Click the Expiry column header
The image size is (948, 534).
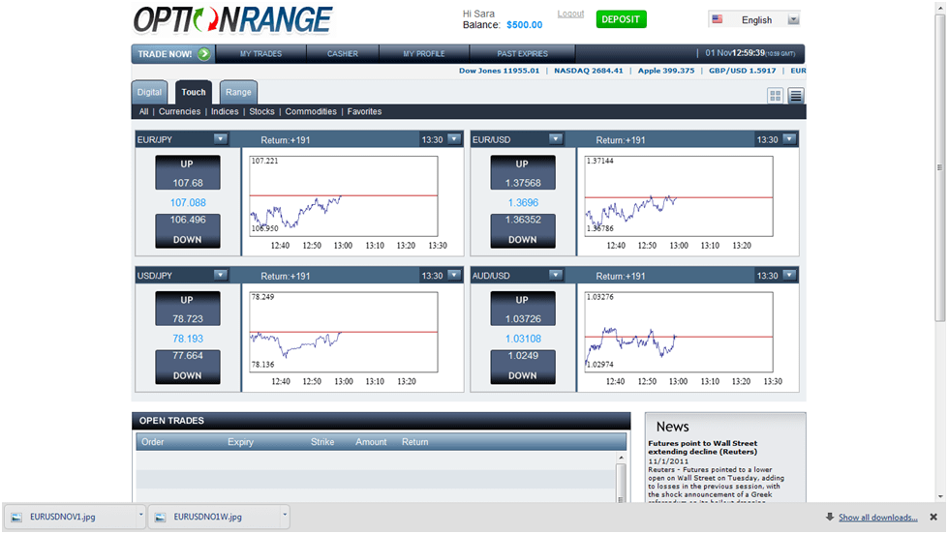tap(240, 442)
